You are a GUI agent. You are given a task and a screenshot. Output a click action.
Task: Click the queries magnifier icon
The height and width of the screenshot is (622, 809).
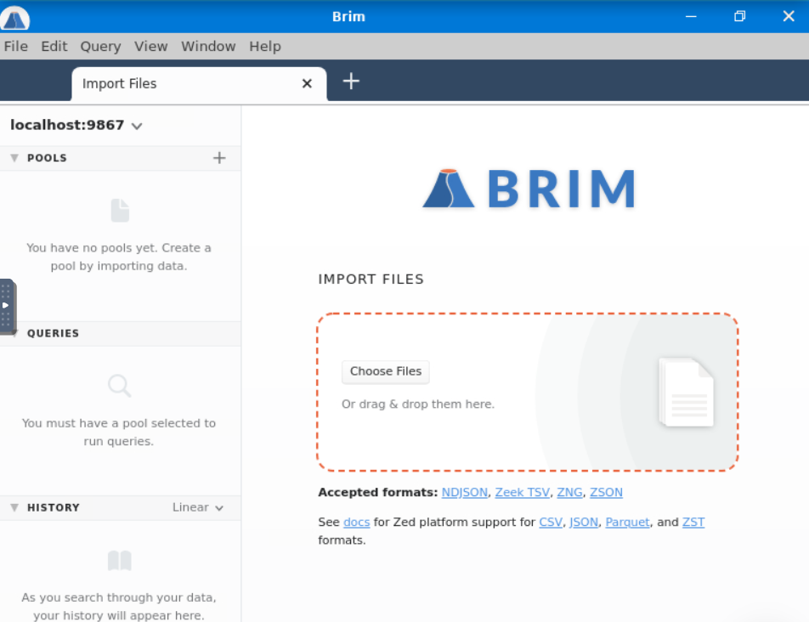(x=119, y=386)
